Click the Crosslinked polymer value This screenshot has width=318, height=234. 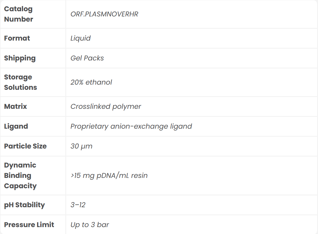[x=106, y=106]
